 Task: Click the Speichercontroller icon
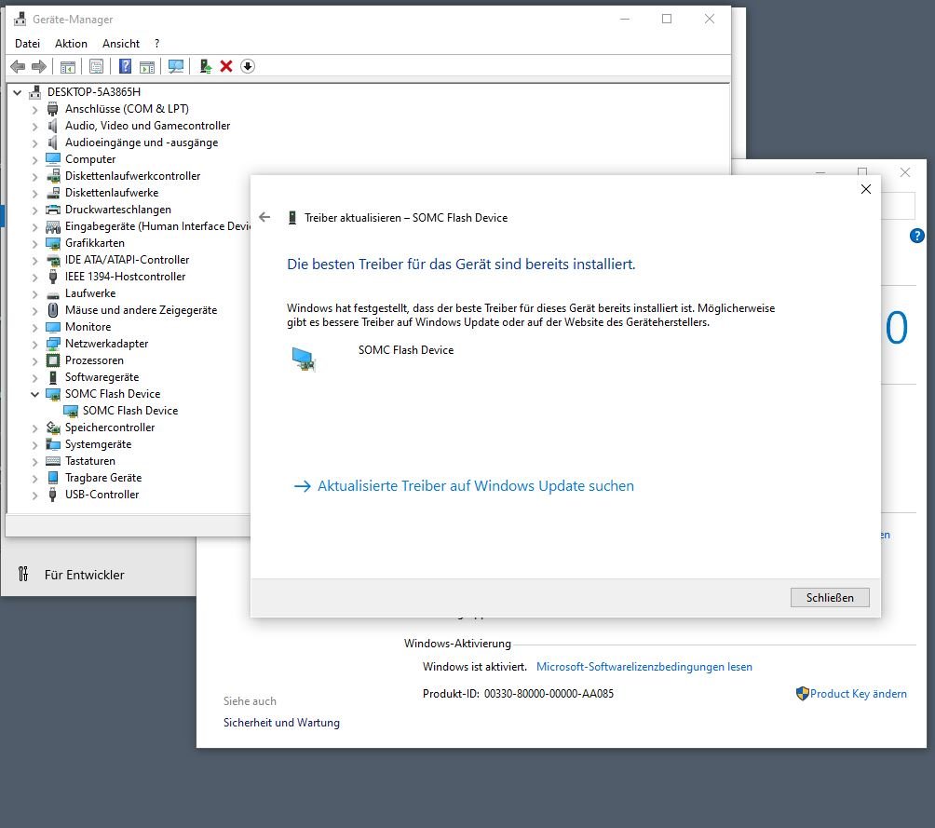point(53,428)
